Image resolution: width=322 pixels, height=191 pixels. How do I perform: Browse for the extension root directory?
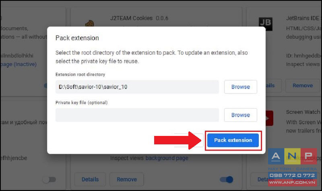[x=240, y=87]
